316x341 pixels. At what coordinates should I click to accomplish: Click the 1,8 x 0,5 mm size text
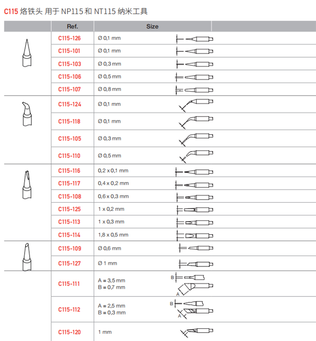pos(113,235)
